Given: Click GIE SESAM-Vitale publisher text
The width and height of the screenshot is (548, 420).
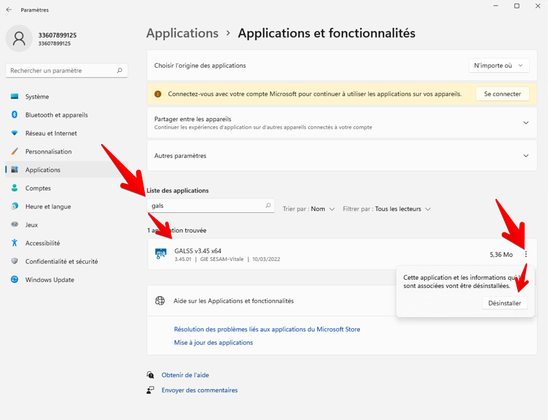Looking at the screenshot, I should click(x=222, y=259).
